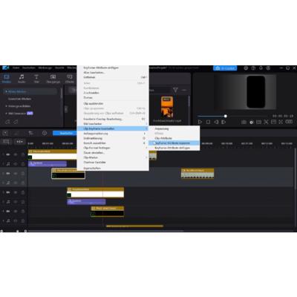Click the notification bell icon
297x297 pixels.
(261, 68)
